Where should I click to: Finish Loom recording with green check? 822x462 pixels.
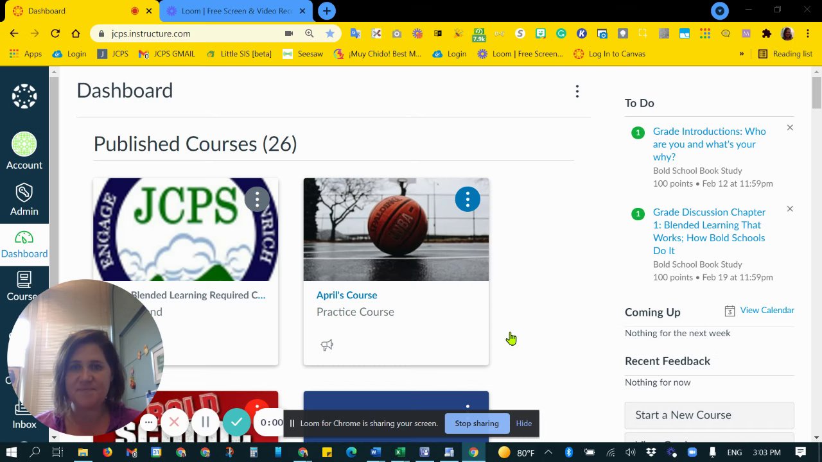(237, 422)
